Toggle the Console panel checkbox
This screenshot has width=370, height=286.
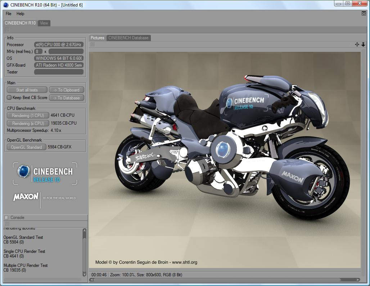[x=6, y=218]
